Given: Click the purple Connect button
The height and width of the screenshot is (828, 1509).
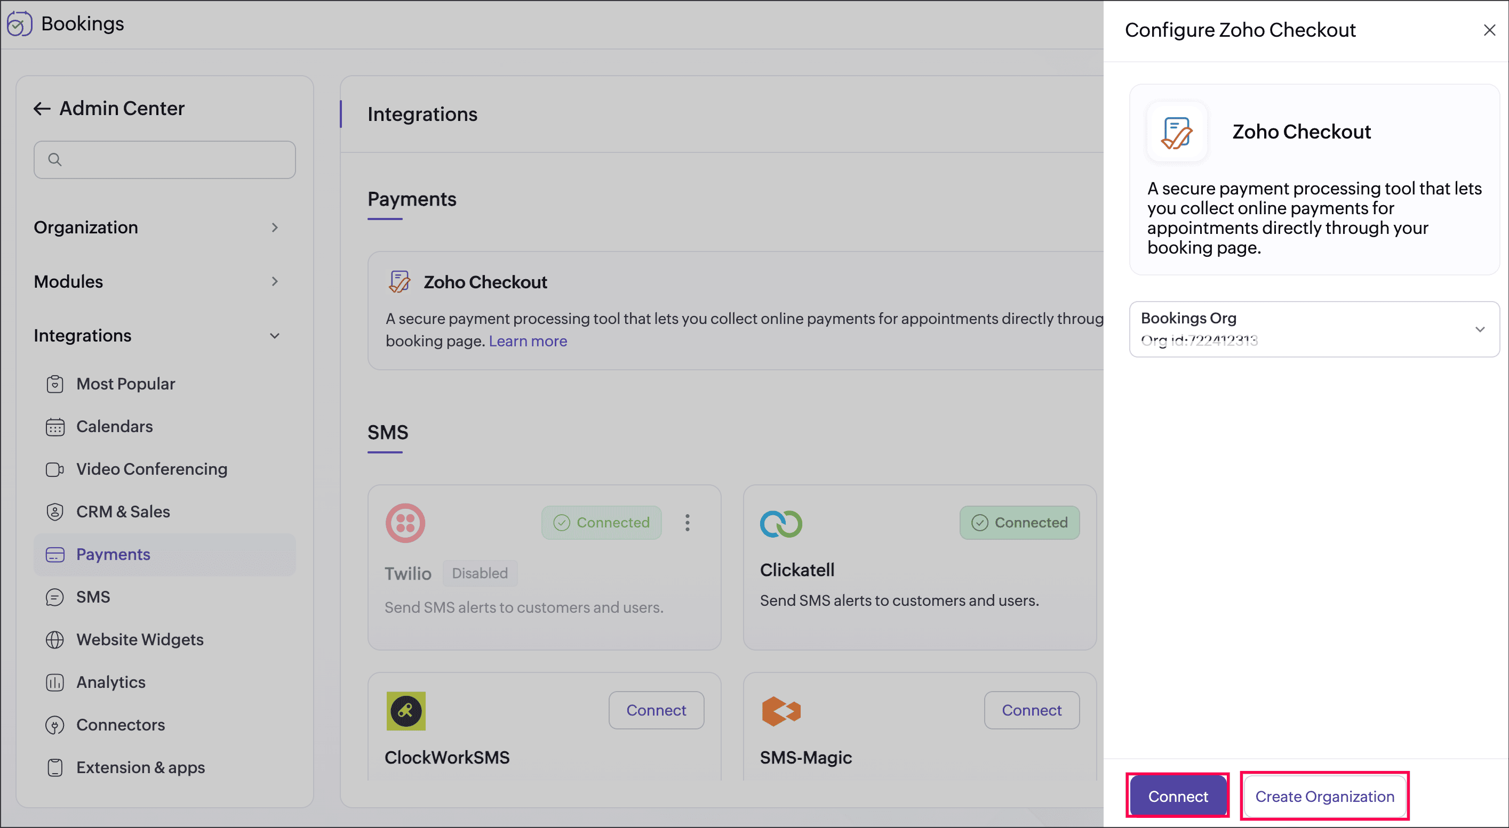Looking at the screenshot, I should 1177,797.
